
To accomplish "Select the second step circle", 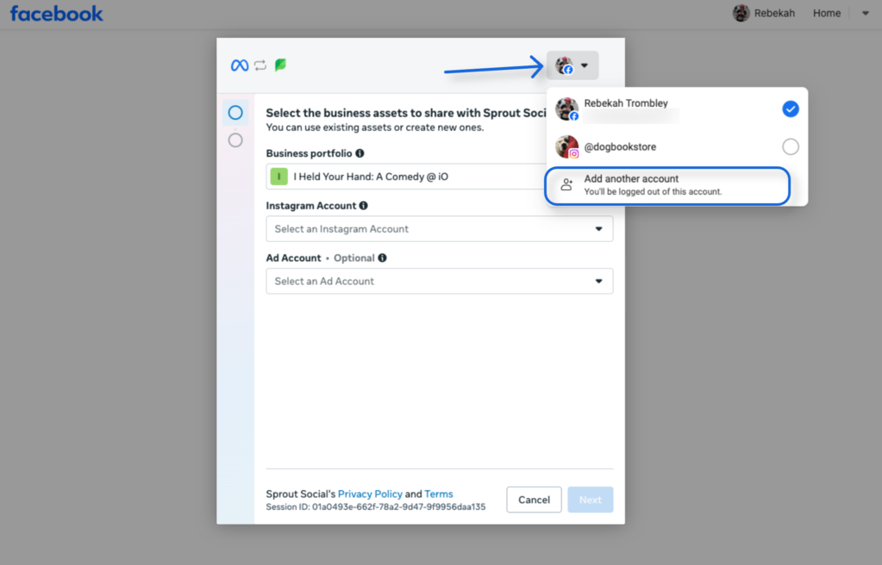I will (x=235, y=140).
